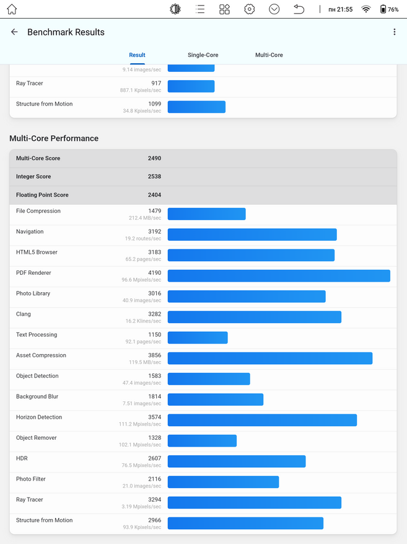Tap the circular chevron-down icon
This screenshot has height=544, width=407.
tap(274, 9)
